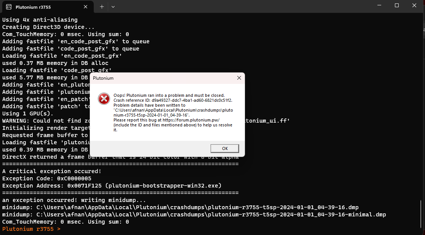Viewport: 425px width, 235px height.
Task: Click the minidump path ending in 04-39-16.dmp
Action: point(197,207)
